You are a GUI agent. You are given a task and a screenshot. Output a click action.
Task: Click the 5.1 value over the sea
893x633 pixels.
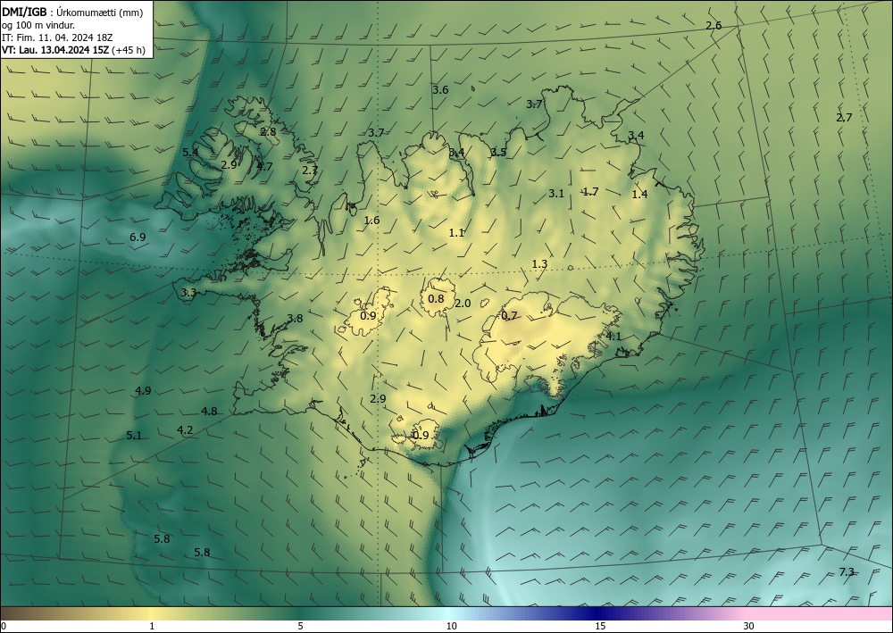134,436
